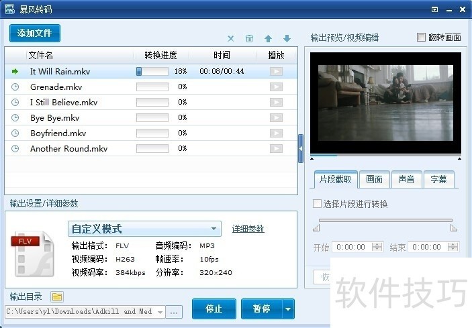Select the Bye Bye.mkv file name
Viewport: 472px width, 328px height.
(x=55, y=117)
